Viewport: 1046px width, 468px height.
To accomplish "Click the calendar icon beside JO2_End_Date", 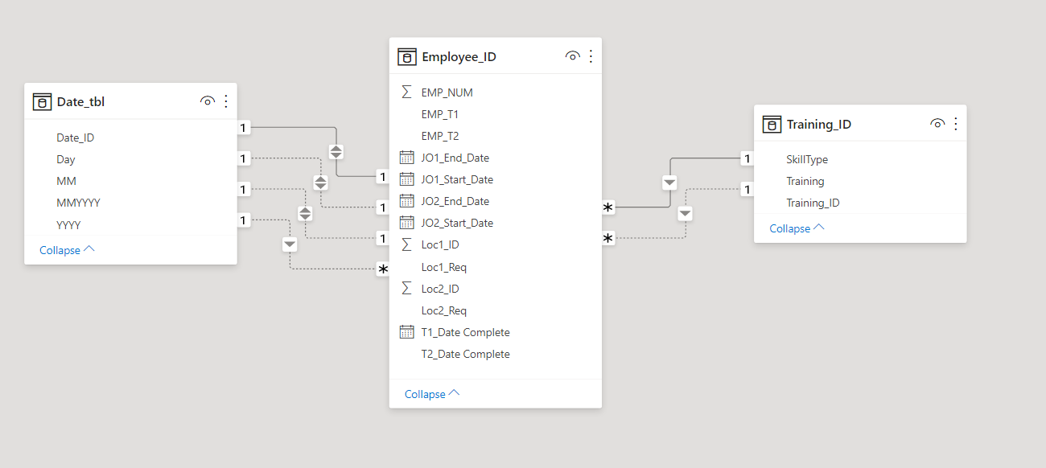I will tap(406, 201).
